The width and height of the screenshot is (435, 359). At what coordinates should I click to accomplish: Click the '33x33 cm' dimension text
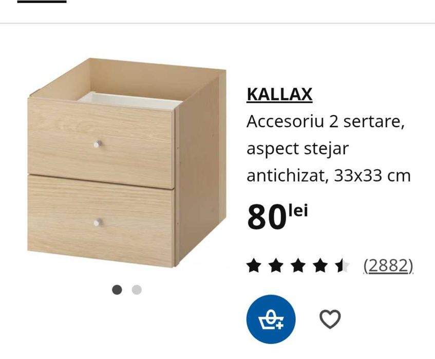372,175
